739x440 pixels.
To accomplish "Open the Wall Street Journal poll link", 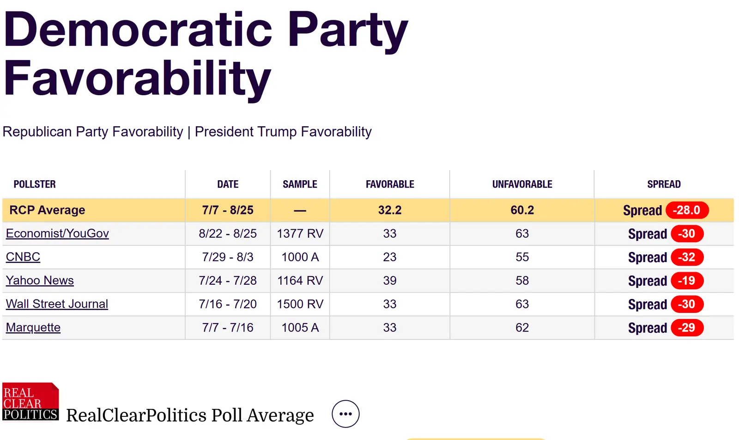I will point(57,304).
